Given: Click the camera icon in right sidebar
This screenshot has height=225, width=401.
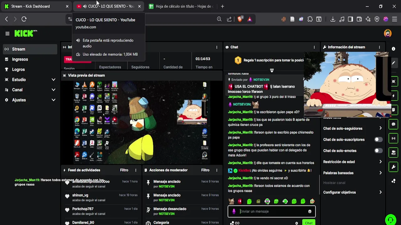Looking at the screenshot, I should 393,153.
